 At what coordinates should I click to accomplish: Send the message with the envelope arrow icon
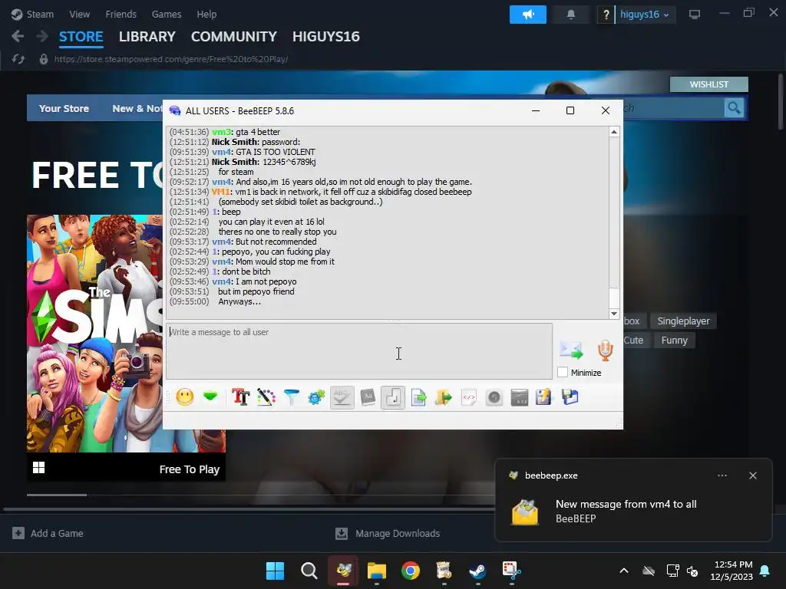click(x=571, y=350)
